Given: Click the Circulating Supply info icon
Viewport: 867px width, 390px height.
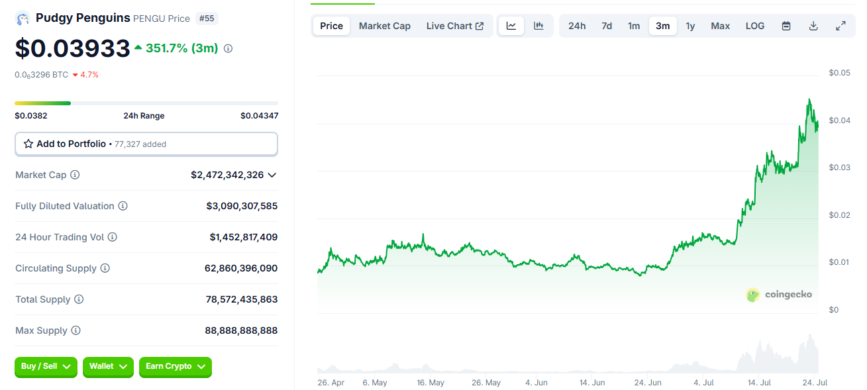Looking at the screenshot, I should click(x=105, y=268).
